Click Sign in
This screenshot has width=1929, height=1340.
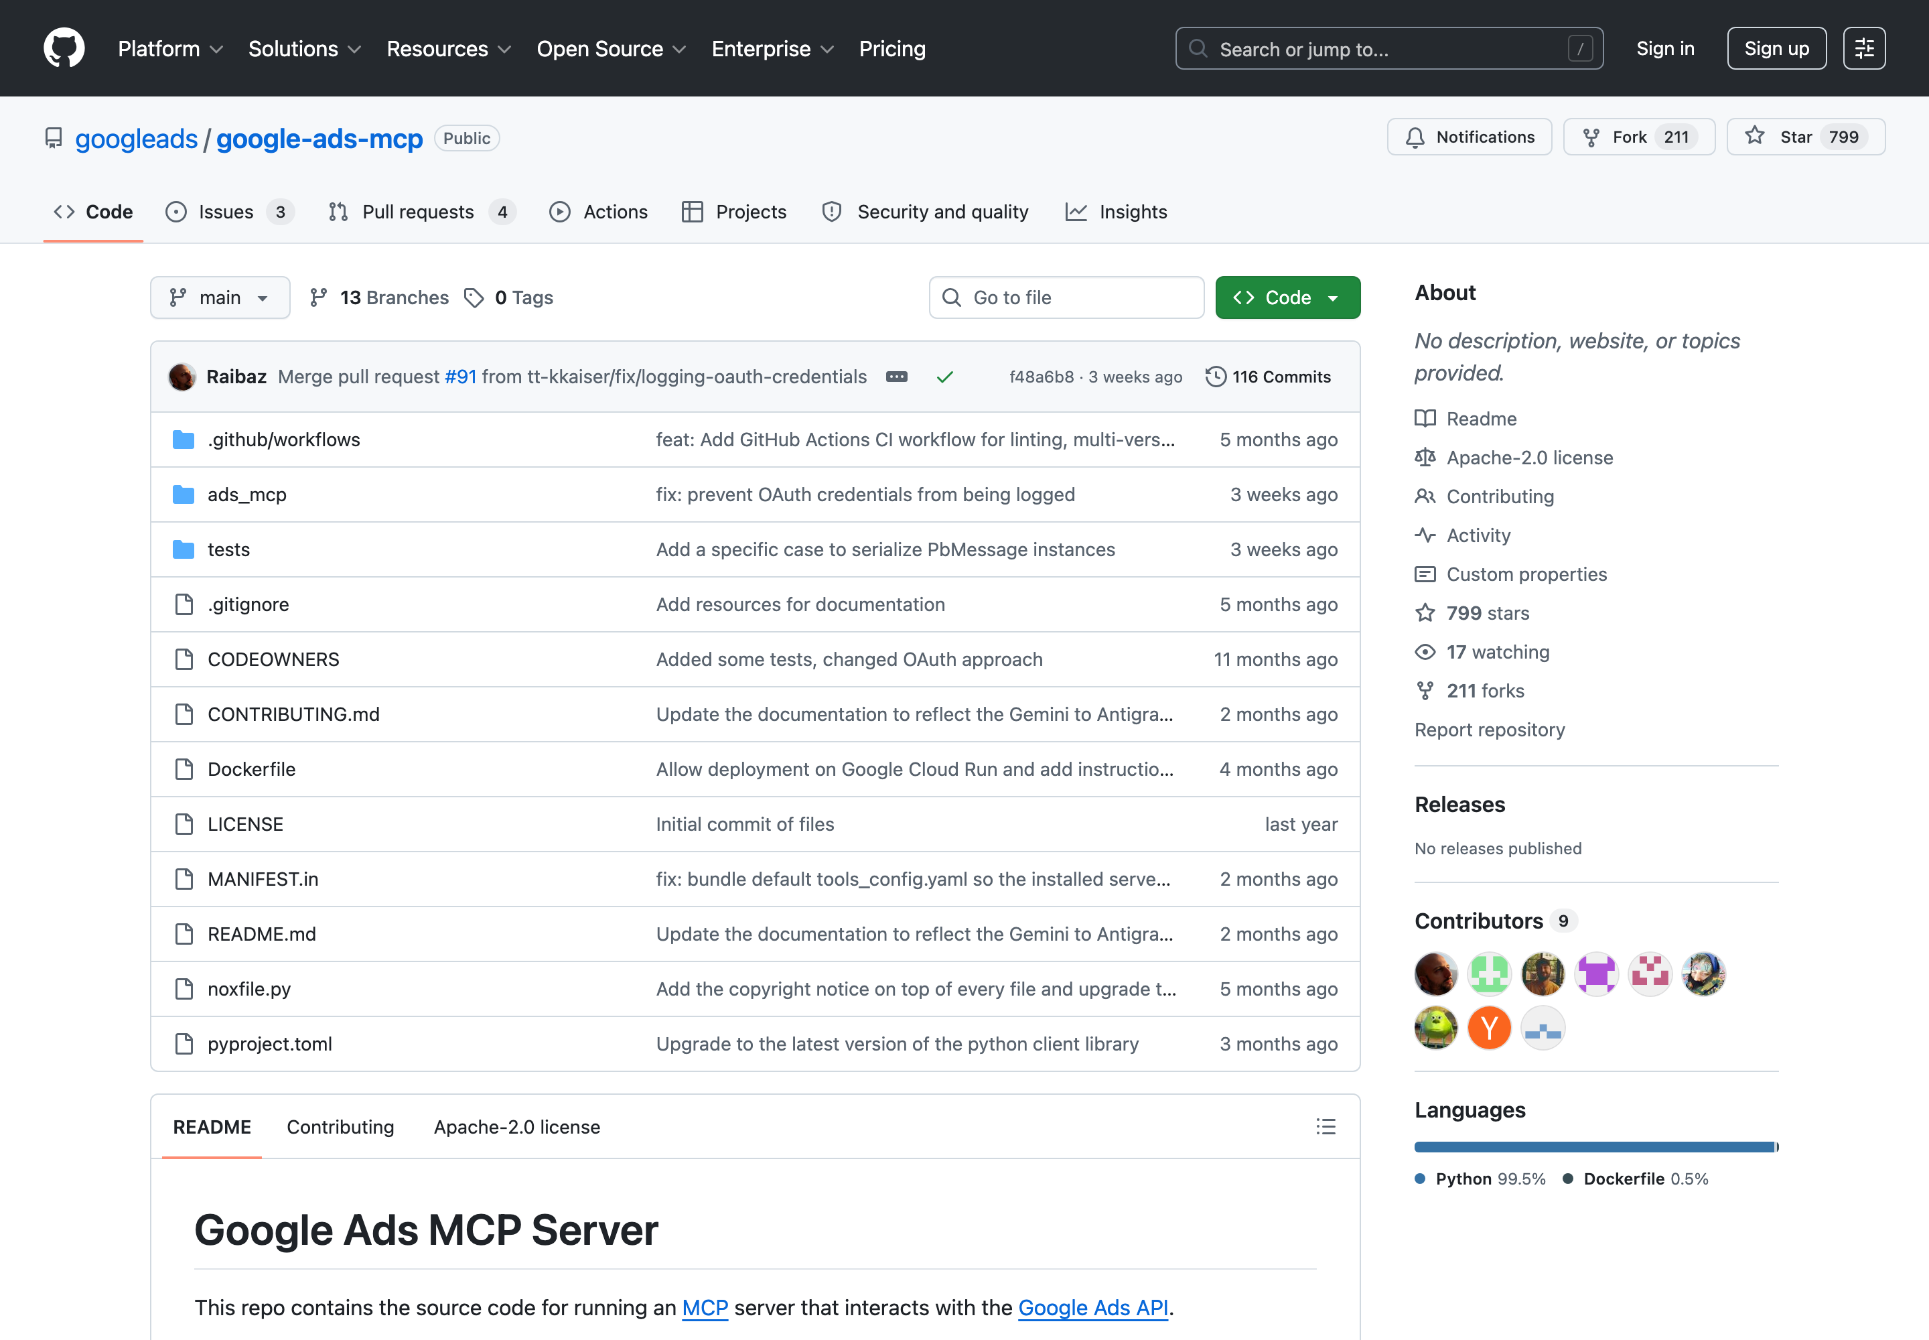click(1664, 49)
